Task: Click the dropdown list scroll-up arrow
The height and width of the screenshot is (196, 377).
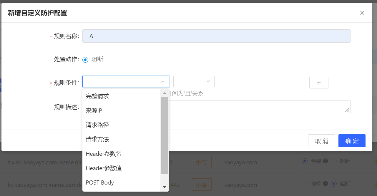Action: click(165, 93)
